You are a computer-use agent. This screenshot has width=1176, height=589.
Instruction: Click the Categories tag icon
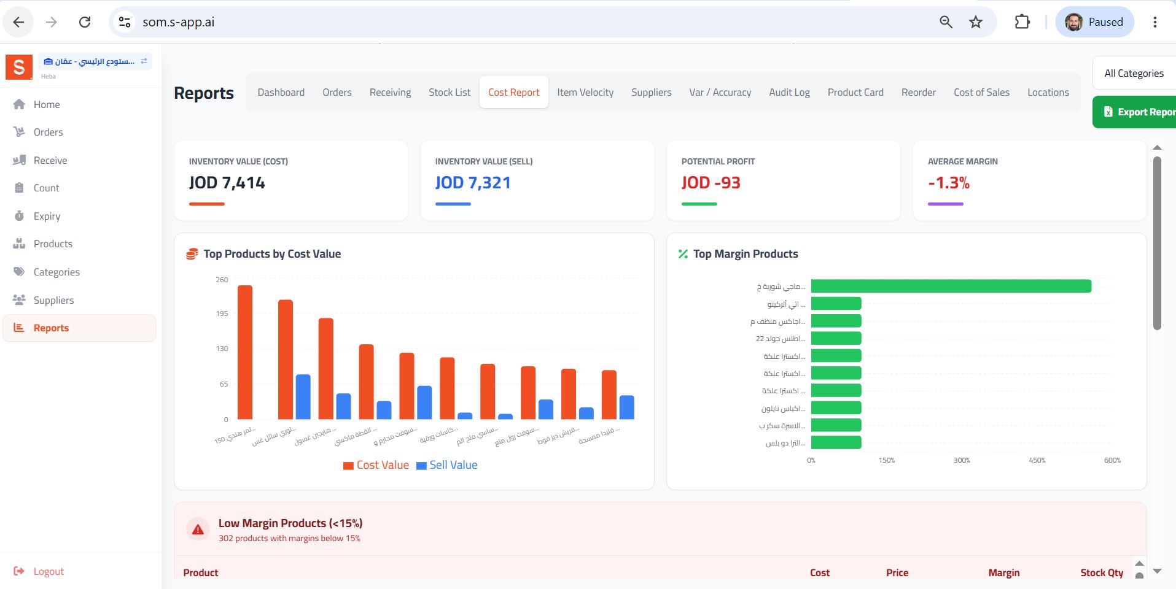point(19,272)
